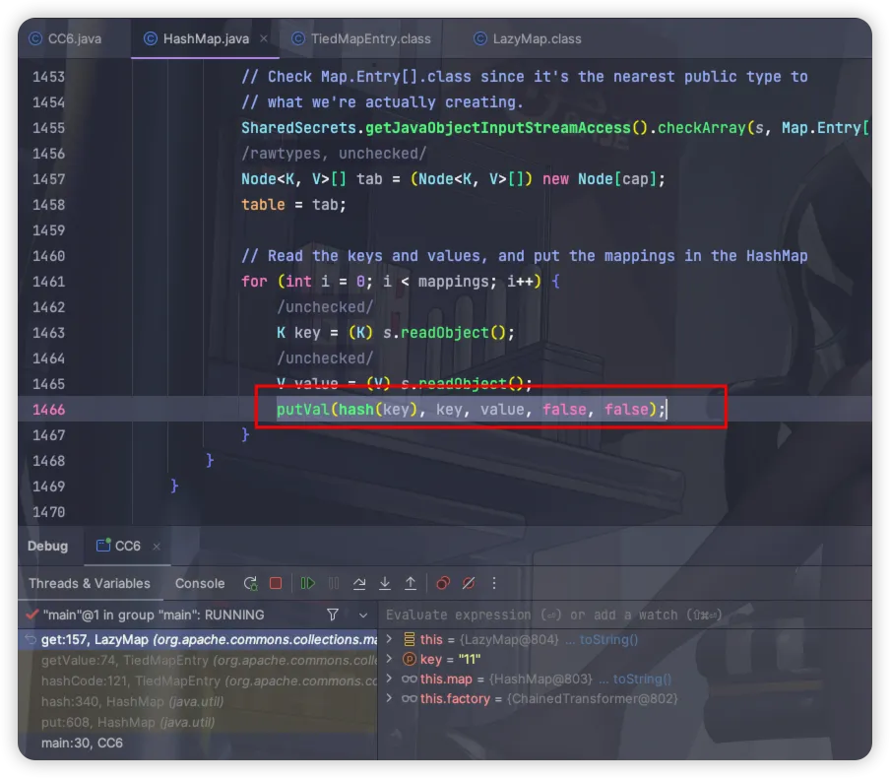
Task: Stop the debug session with red square
Action: [276, 583]
